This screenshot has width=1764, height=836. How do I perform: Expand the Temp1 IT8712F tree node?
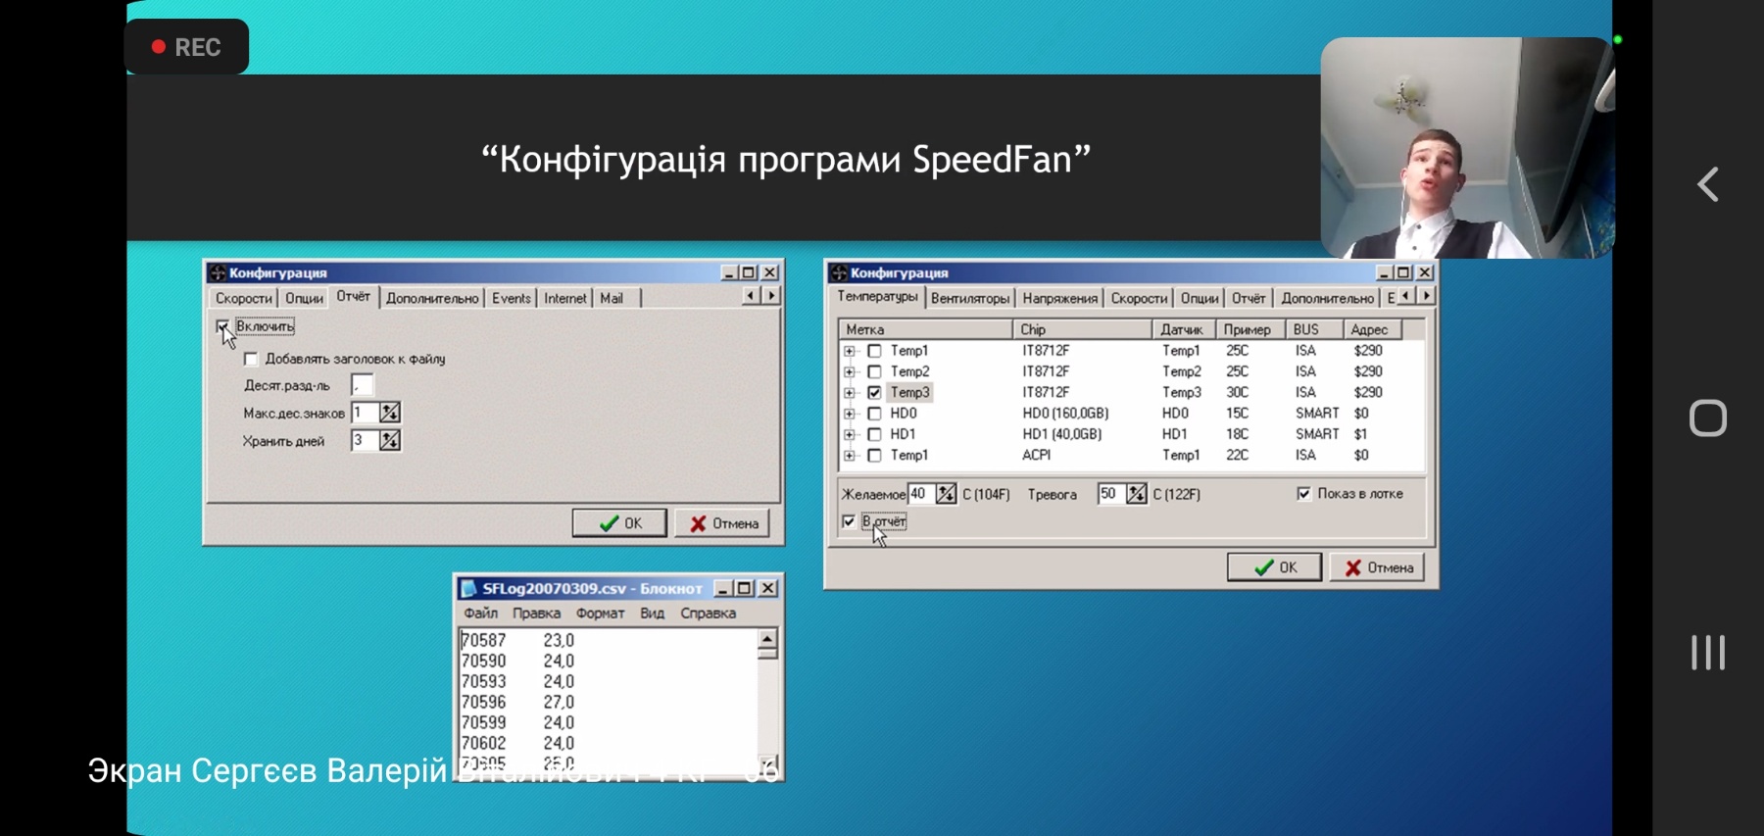point(849,351)
